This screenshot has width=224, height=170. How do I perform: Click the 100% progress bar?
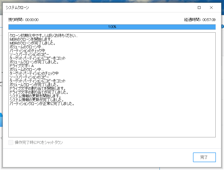[x=112, y=27]
